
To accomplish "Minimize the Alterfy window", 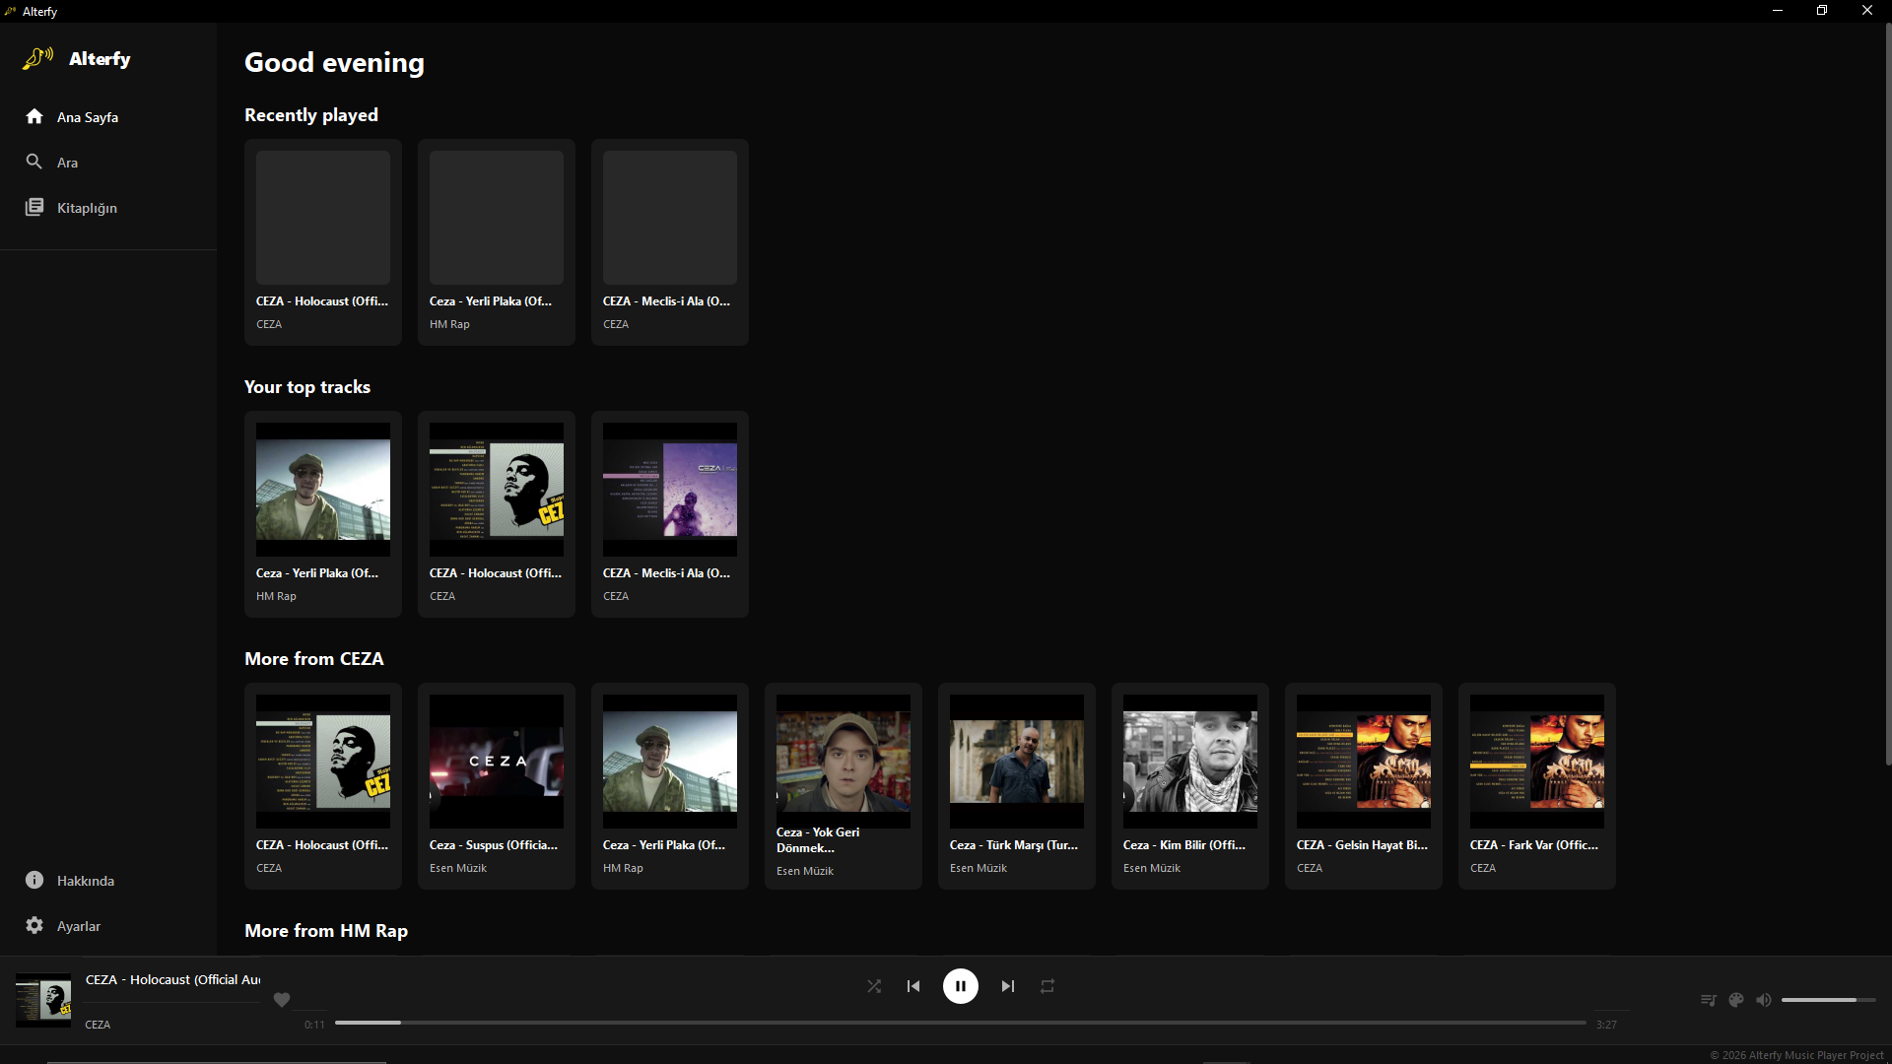I will tap(1778, 11).
